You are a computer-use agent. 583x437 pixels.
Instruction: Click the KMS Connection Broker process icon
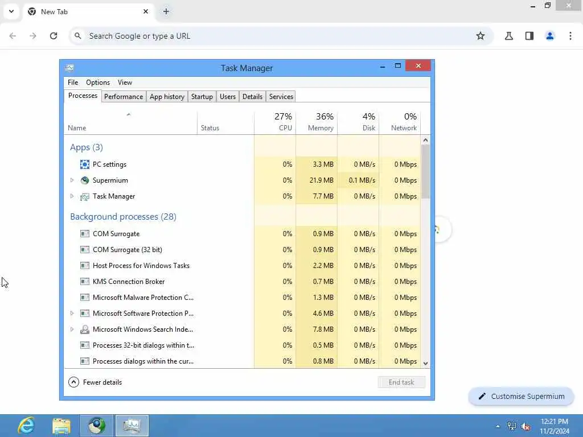[85, 281]
